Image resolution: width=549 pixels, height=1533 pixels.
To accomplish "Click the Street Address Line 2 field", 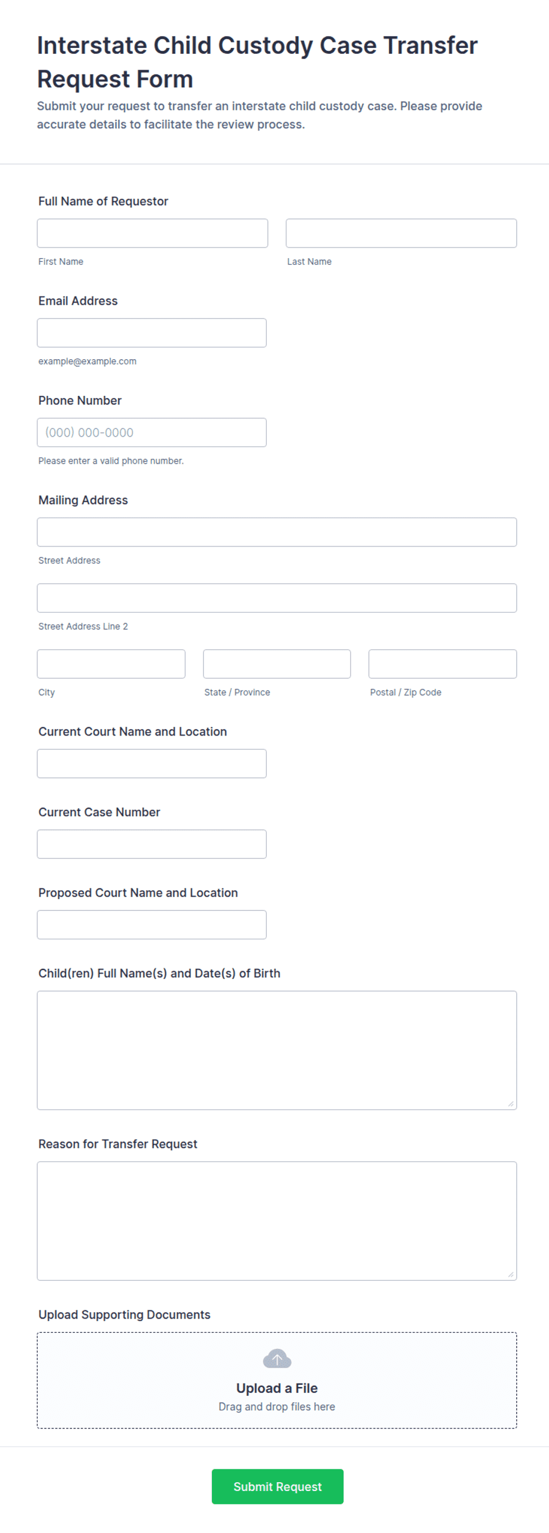I will click(277, 598).
